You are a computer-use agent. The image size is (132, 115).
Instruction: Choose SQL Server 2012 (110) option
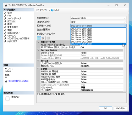point(98,31)
